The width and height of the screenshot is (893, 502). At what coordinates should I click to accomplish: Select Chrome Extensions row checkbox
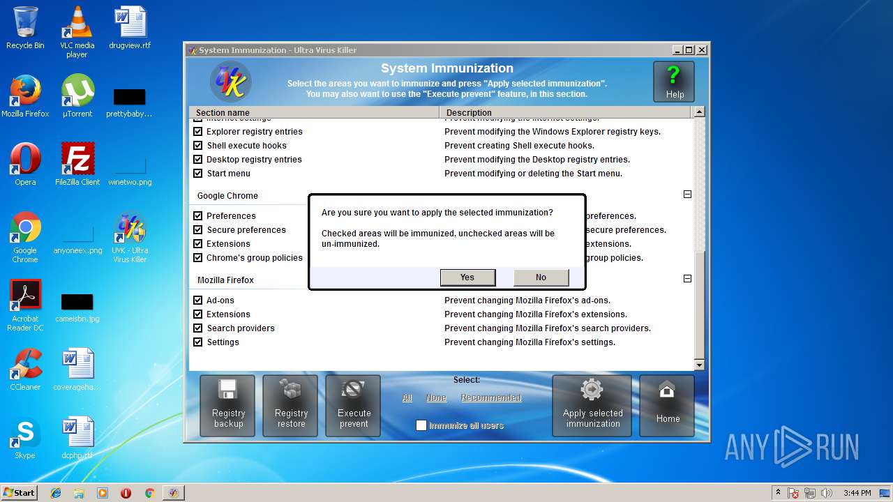click(197, 243)
